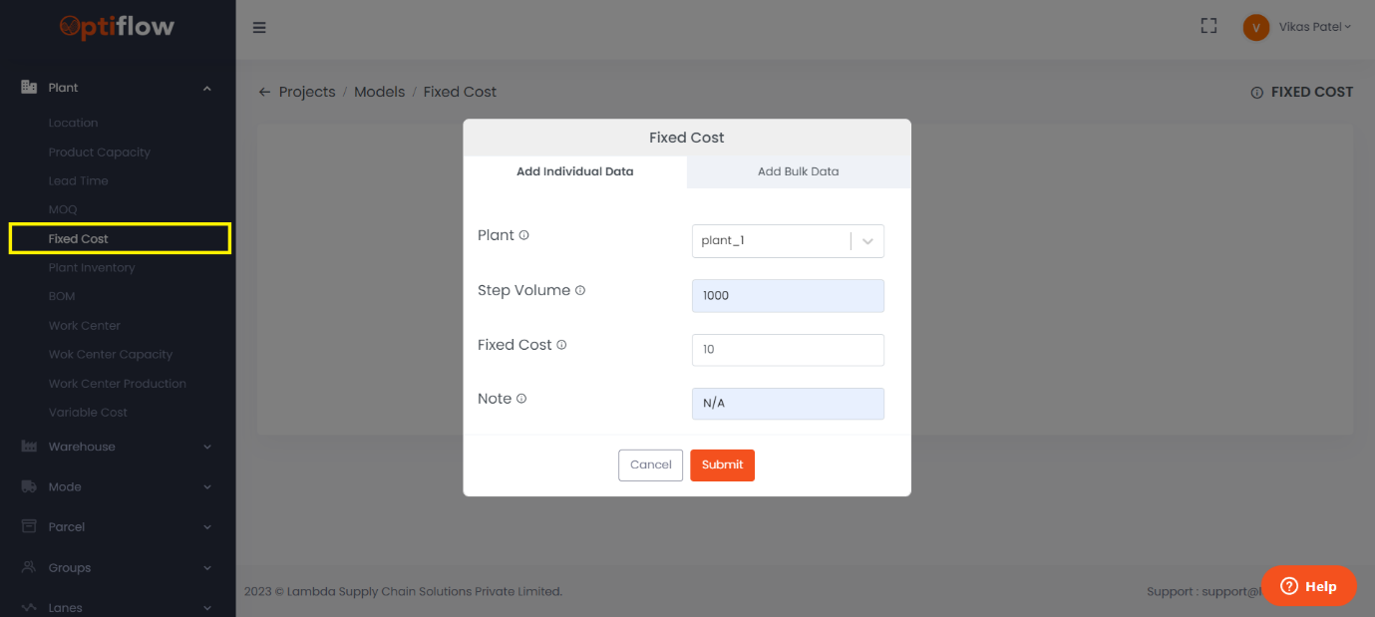The image size is (1375, 617).
Task: Click the Fixed Cost field info icon
Action: 561,345
